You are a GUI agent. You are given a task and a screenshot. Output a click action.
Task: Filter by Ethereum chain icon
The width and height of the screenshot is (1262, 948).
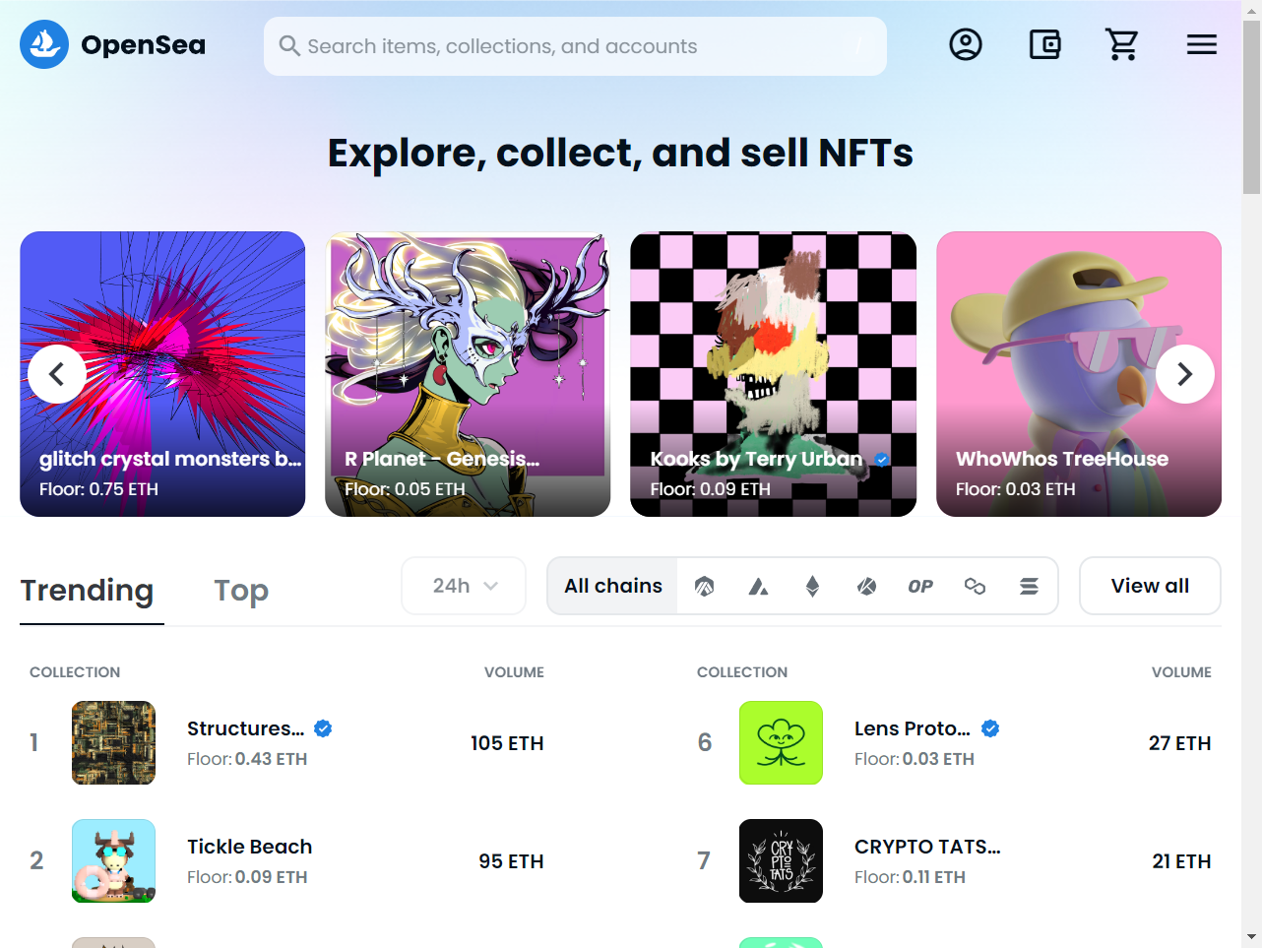(812, 587)
